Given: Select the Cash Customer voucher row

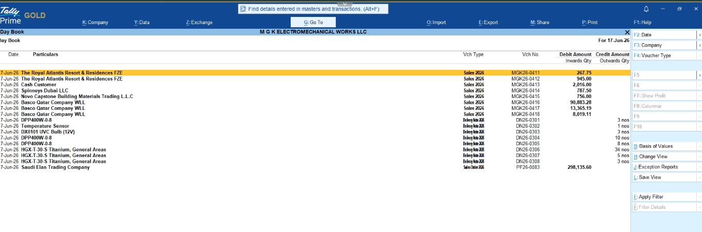Looking at the screenshot, I should [315, 85].
